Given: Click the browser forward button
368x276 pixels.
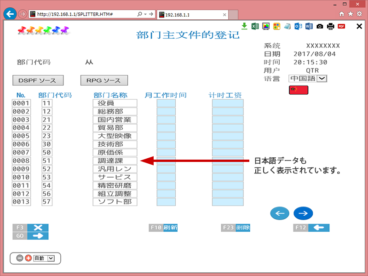Looking at the screenshot, I should [23, 14].
